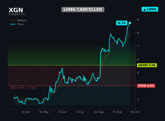Screen dimensions: 165x121
Task: Click the 01 Oct axis label
Action: pos(135,112)
